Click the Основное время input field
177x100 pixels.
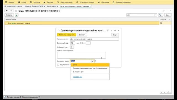click(79, 61)
